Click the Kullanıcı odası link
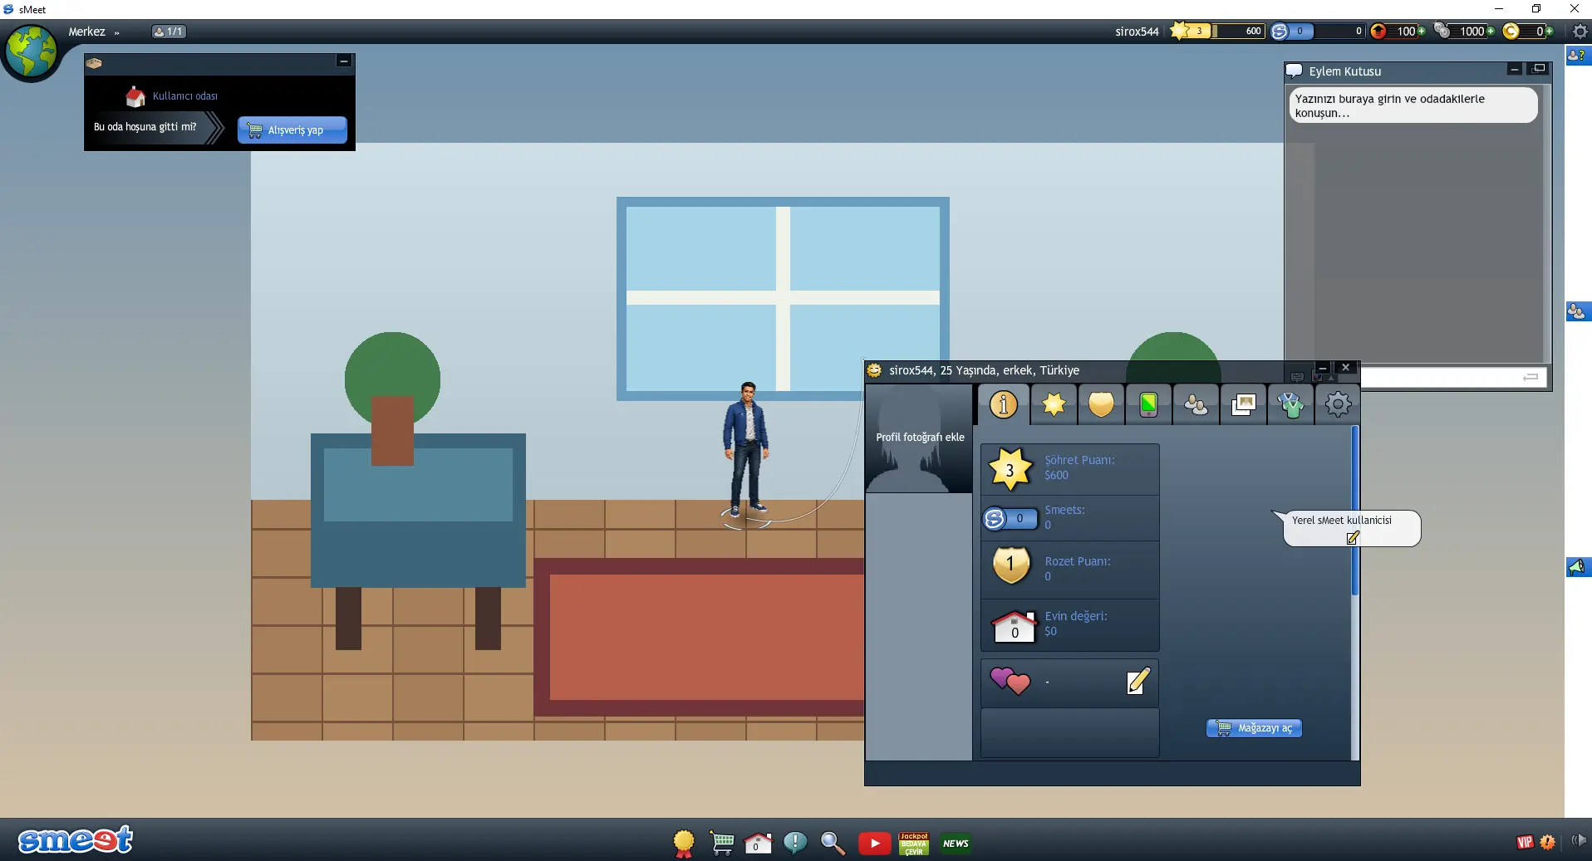The width and height of the screenshot is (1592, 861). tap(184, 96)
